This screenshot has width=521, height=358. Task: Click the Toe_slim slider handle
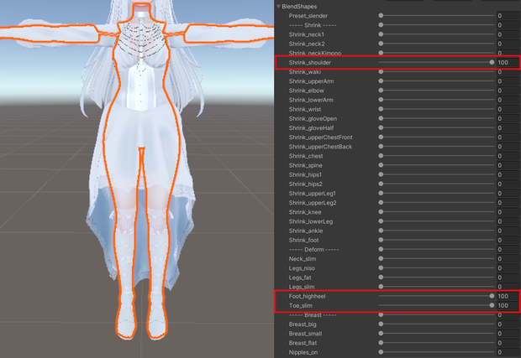click(x=492, y=305)
